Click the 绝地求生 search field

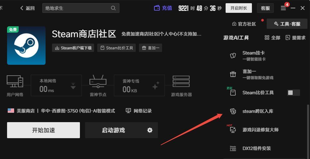pyautogui.click(x=81, y=8)
